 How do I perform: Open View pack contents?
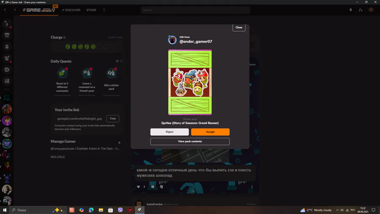point(190,141)
